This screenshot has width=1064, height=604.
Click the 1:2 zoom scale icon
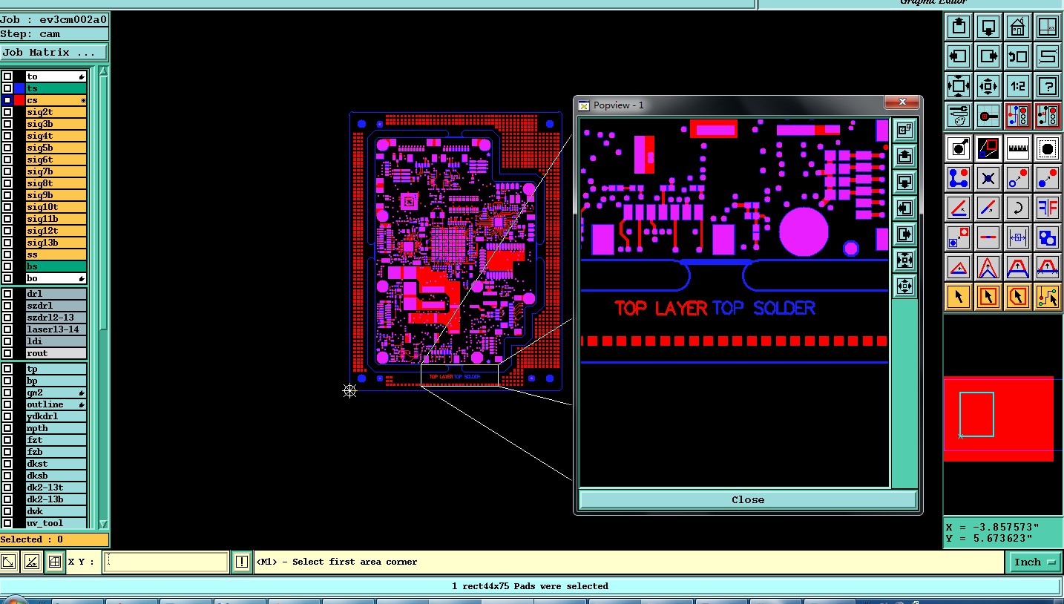[x=1017, y=86]
